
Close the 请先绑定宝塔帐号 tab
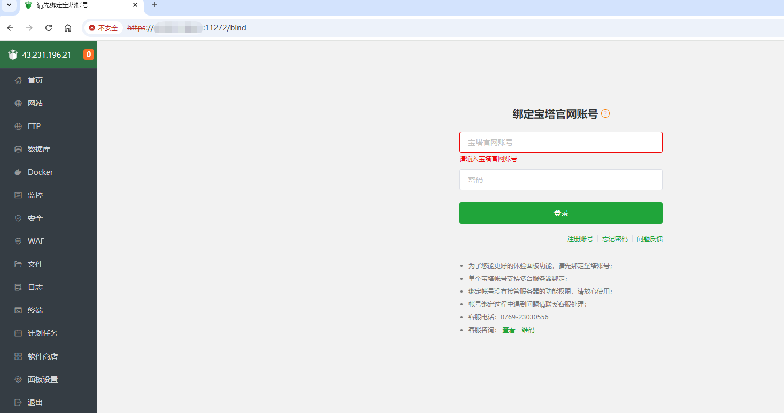pos(135,5)
